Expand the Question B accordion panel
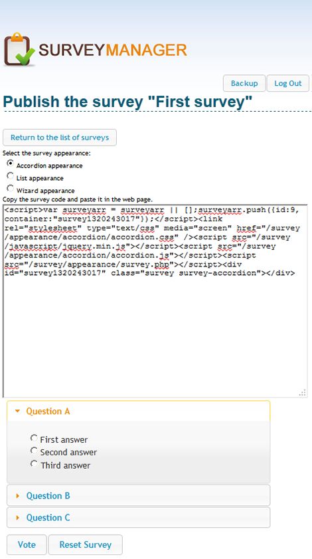 pyautogui.click(x=139, y=496)
